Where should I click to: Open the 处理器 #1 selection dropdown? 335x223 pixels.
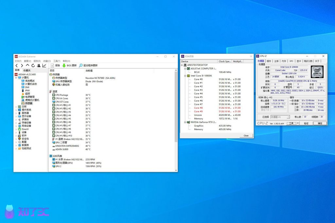280,117
